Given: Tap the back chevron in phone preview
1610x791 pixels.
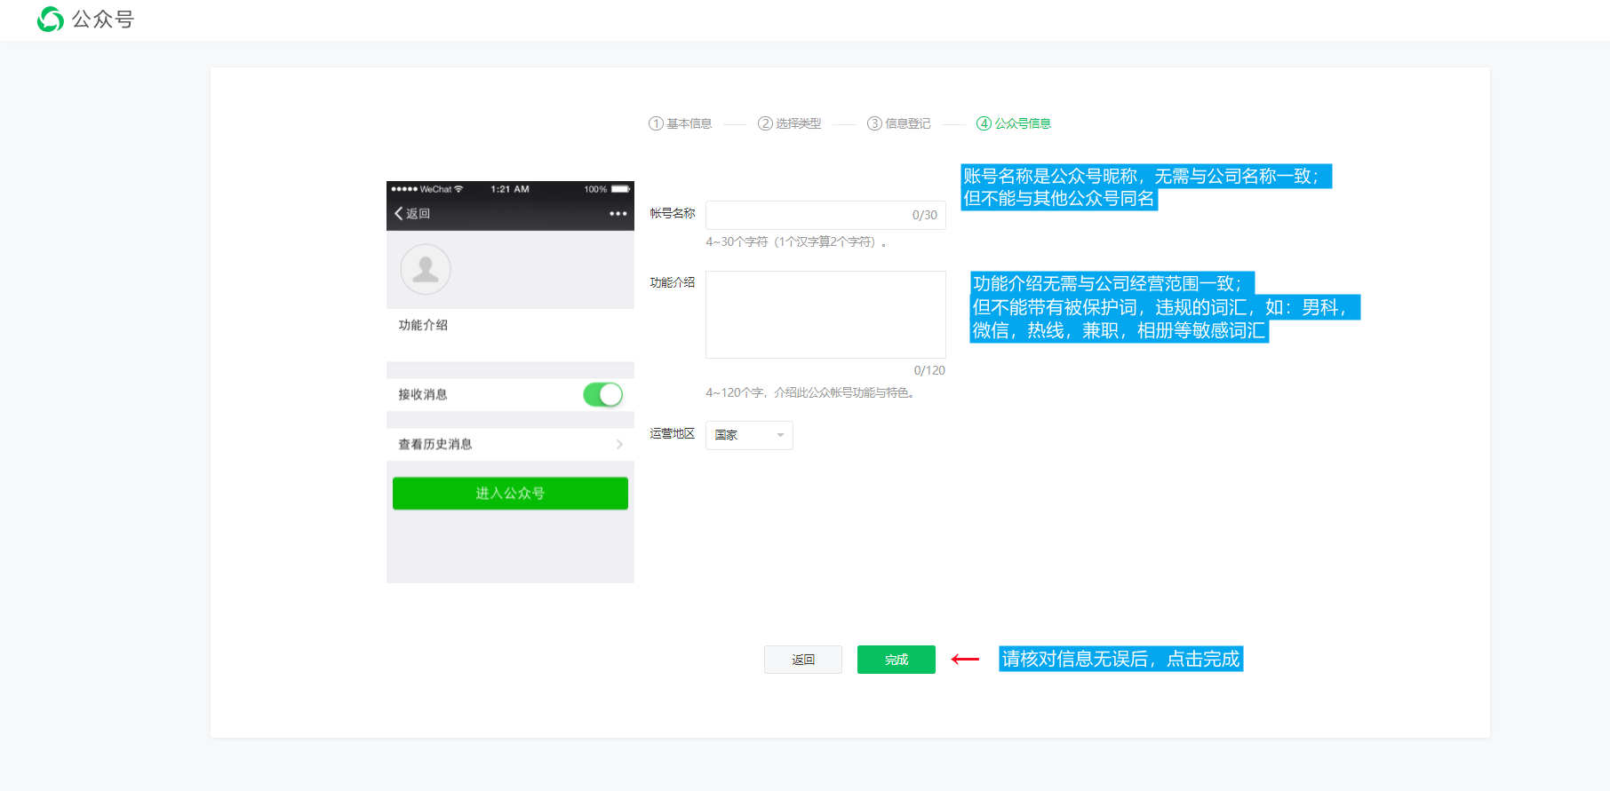Looking at the screenshot, I should [x=399, y=213].
